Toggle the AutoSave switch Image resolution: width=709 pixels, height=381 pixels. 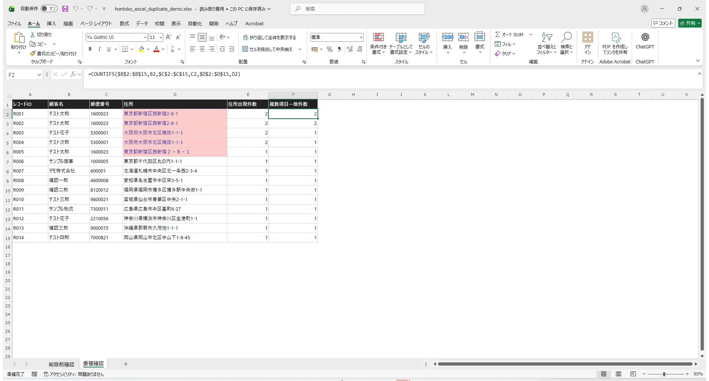[x=49, y=9]
